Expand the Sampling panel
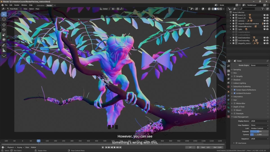The width and height of the screenshot is (270, 152). [x=232, y=70]
